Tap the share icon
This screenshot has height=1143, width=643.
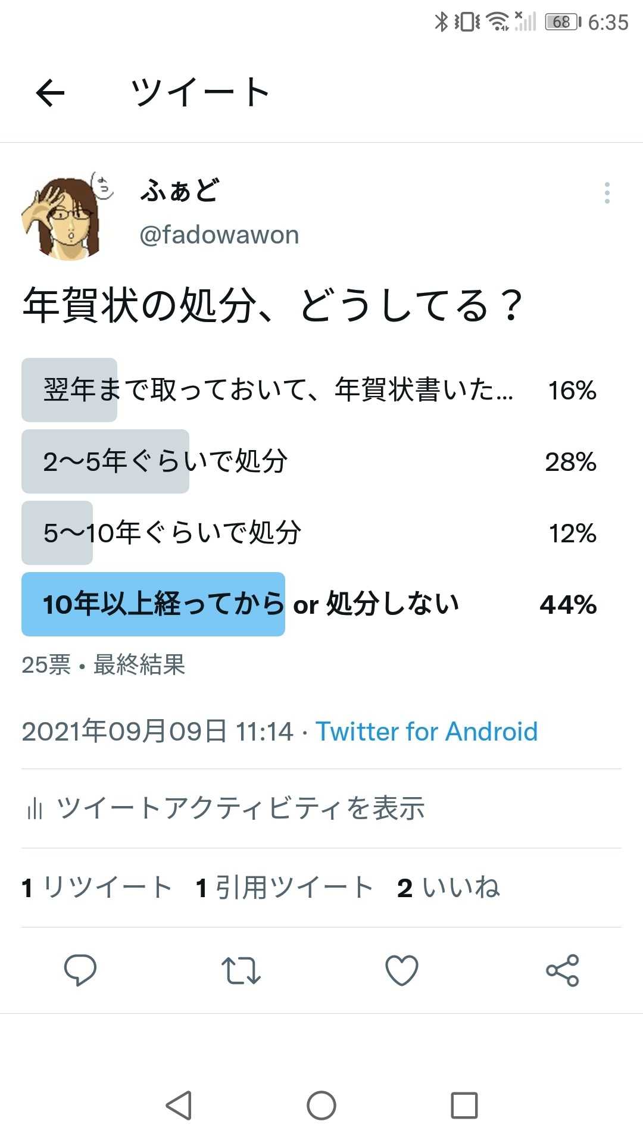point(563,970)
